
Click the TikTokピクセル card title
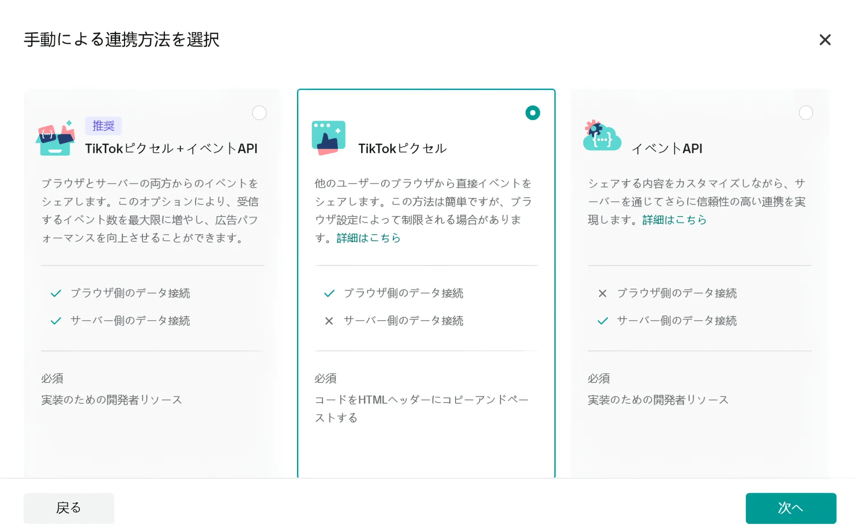pos(402,149)
